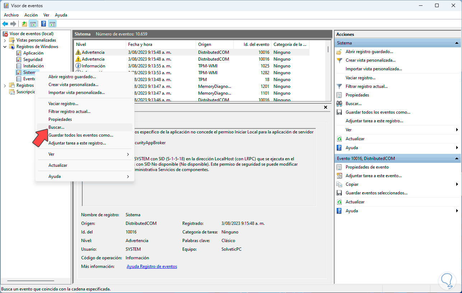This screenshot has height=293, width=462.
Task: Click the Actualizar icon under Evento 10016 actions
Action: [339, 202]
